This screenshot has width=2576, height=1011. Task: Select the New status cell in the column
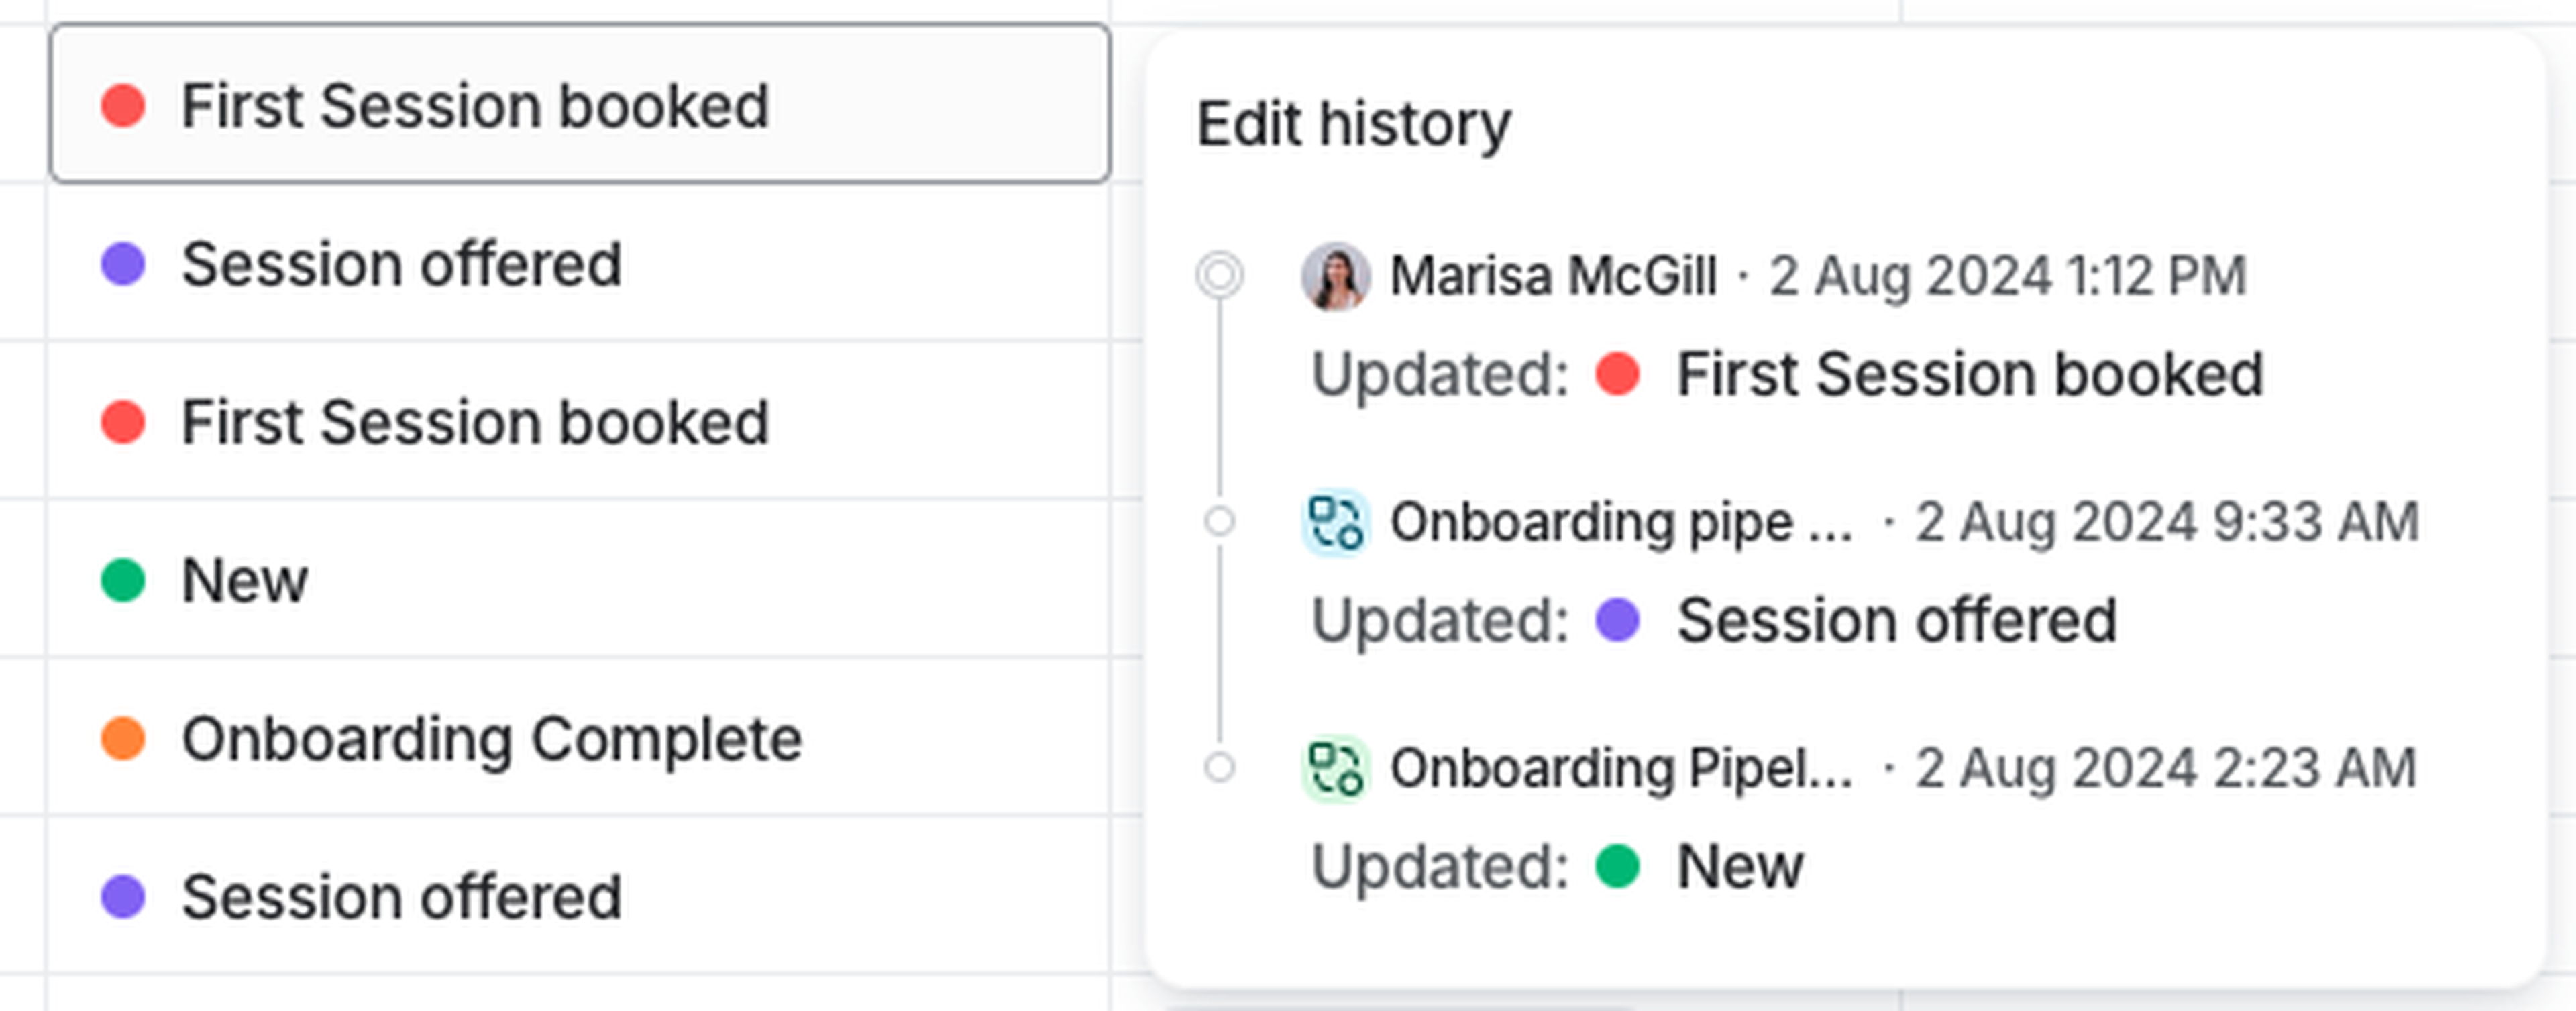pos(579,580)
